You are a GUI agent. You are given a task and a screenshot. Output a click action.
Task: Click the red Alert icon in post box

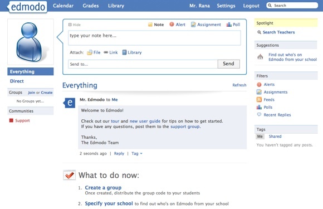[172, 25]
